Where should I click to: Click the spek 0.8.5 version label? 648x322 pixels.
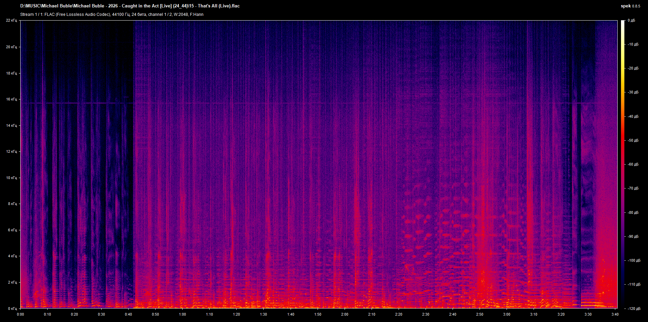click(x=630, y=6)
